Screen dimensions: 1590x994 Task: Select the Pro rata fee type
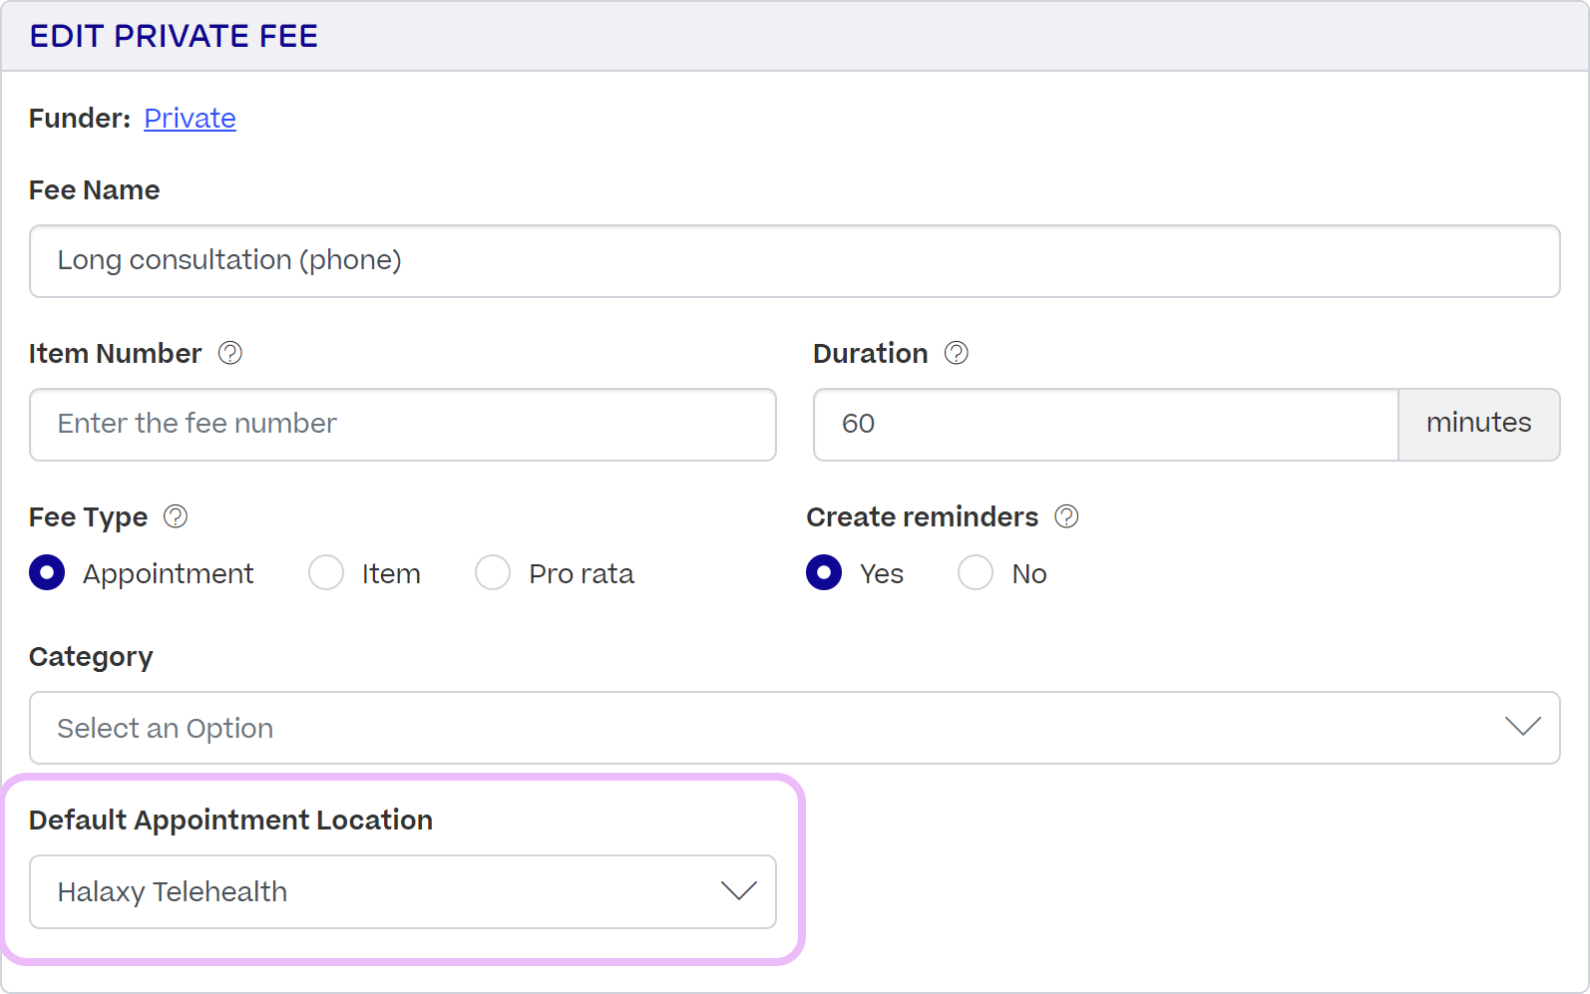[493, 573]
